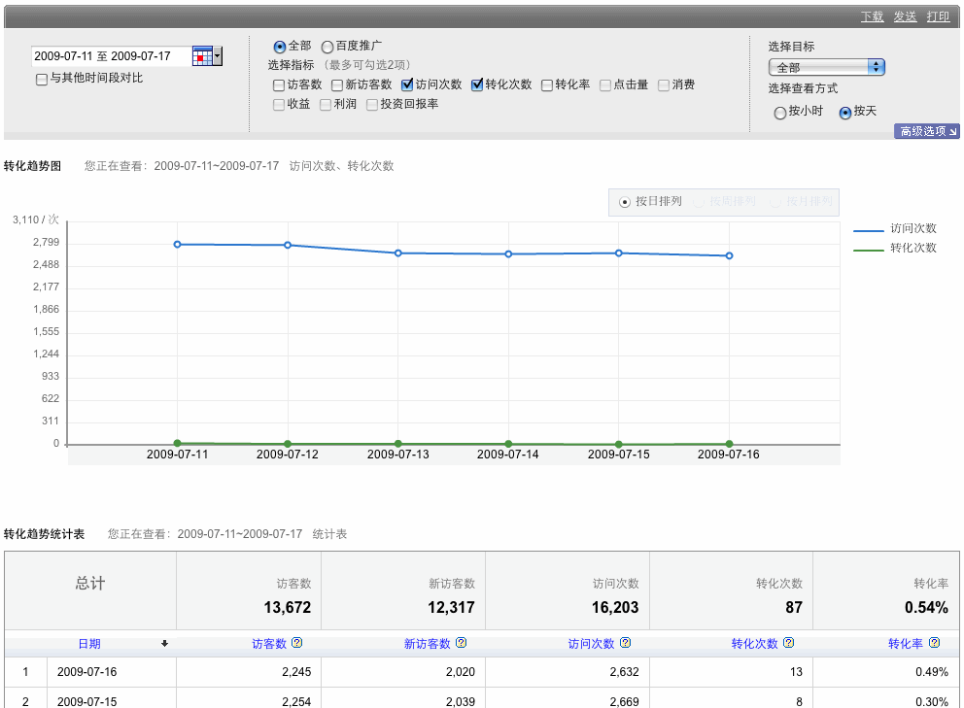The width and height of the screenshot is (964, 708).
Task: Select 按小时 view mode radio
Action: tap(780, 113)
